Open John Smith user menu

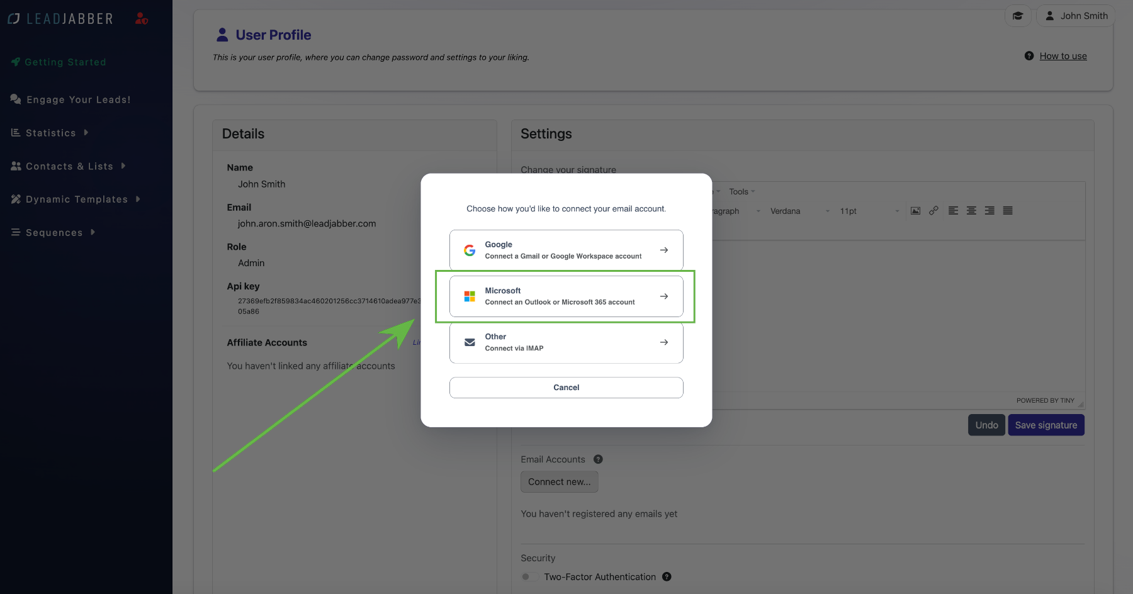(x=1076, y=16)
